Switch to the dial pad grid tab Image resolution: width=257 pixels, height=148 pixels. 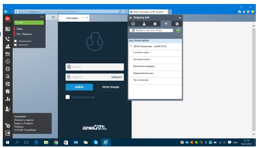(177, 24)
